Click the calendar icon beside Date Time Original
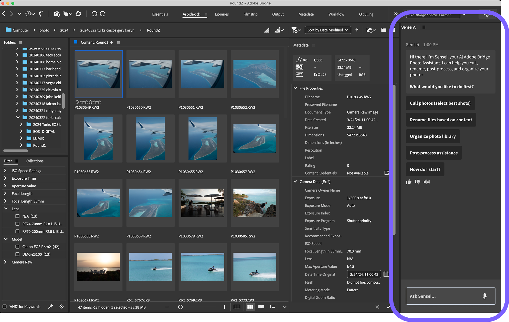This screenshot has height=322, width=509. [386, 274]
